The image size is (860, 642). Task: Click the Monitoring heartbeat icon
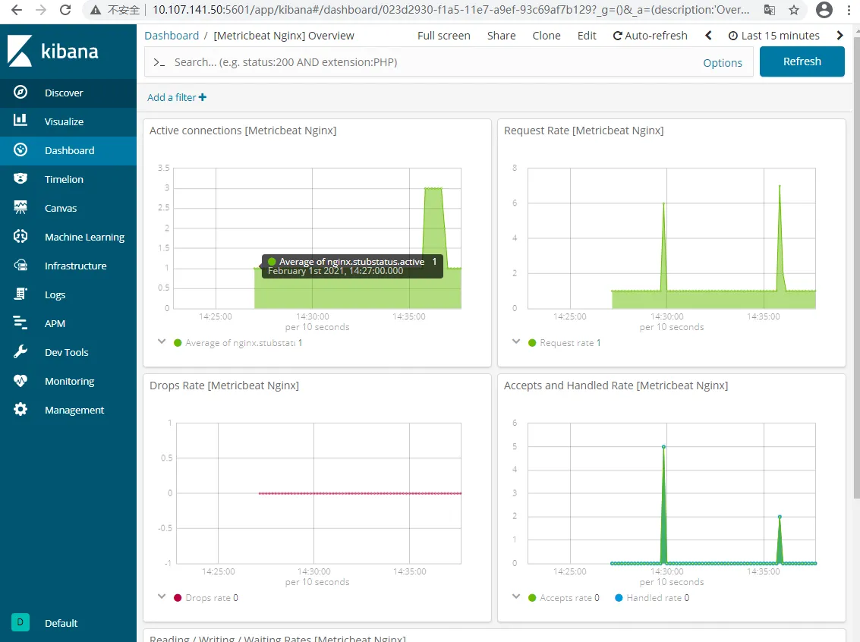(20, 381)
